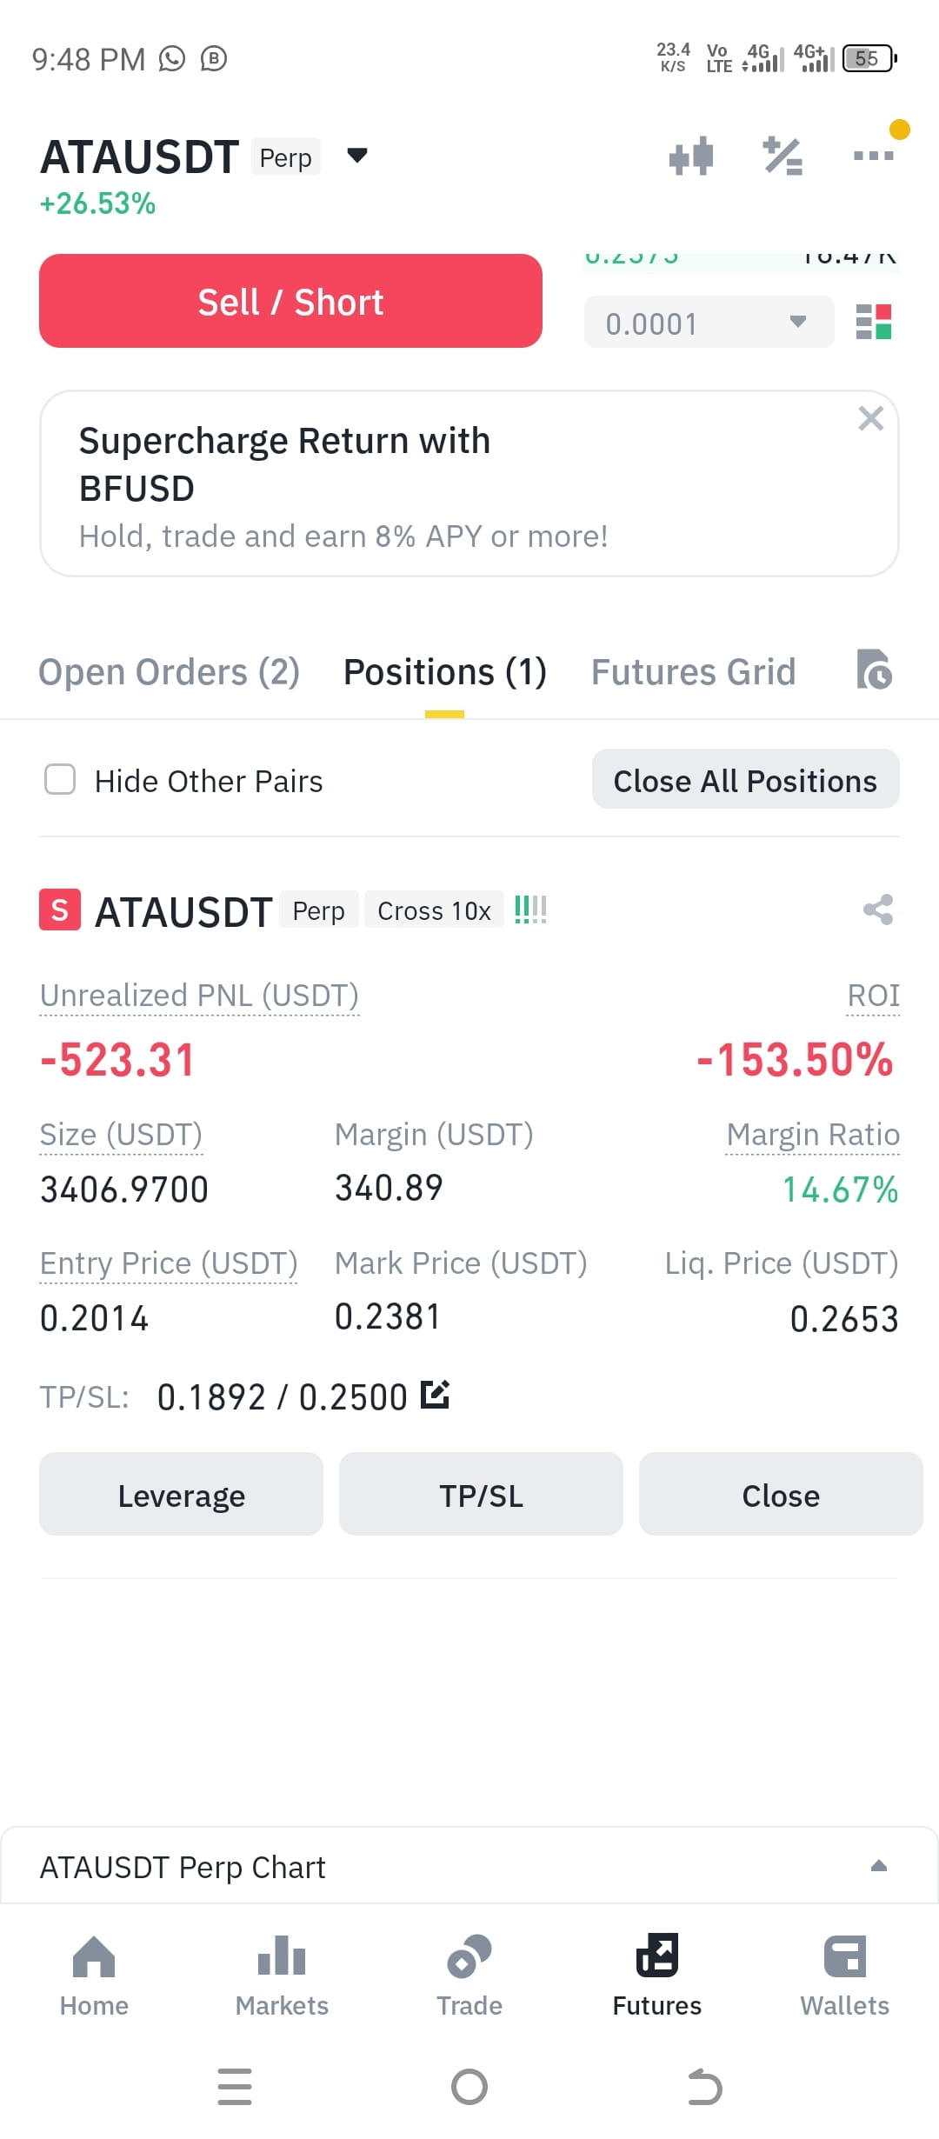The height and width of the screenshot is (2139, 939).
Task: Tap the Sell / Short button
Action: pos(290,301)
